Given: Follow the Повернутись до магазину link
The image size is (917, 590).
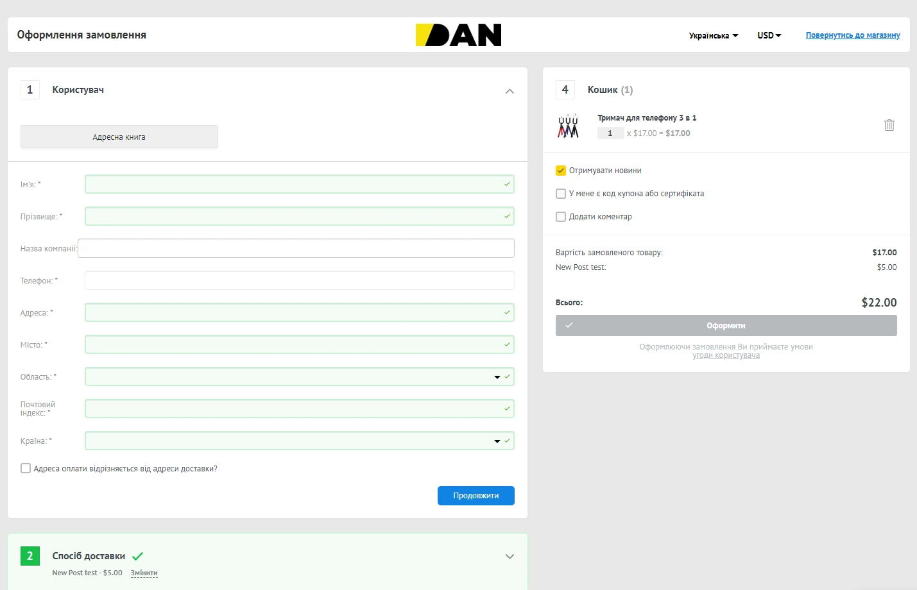Looking at the screenshot, I should [x=852, y=35].
